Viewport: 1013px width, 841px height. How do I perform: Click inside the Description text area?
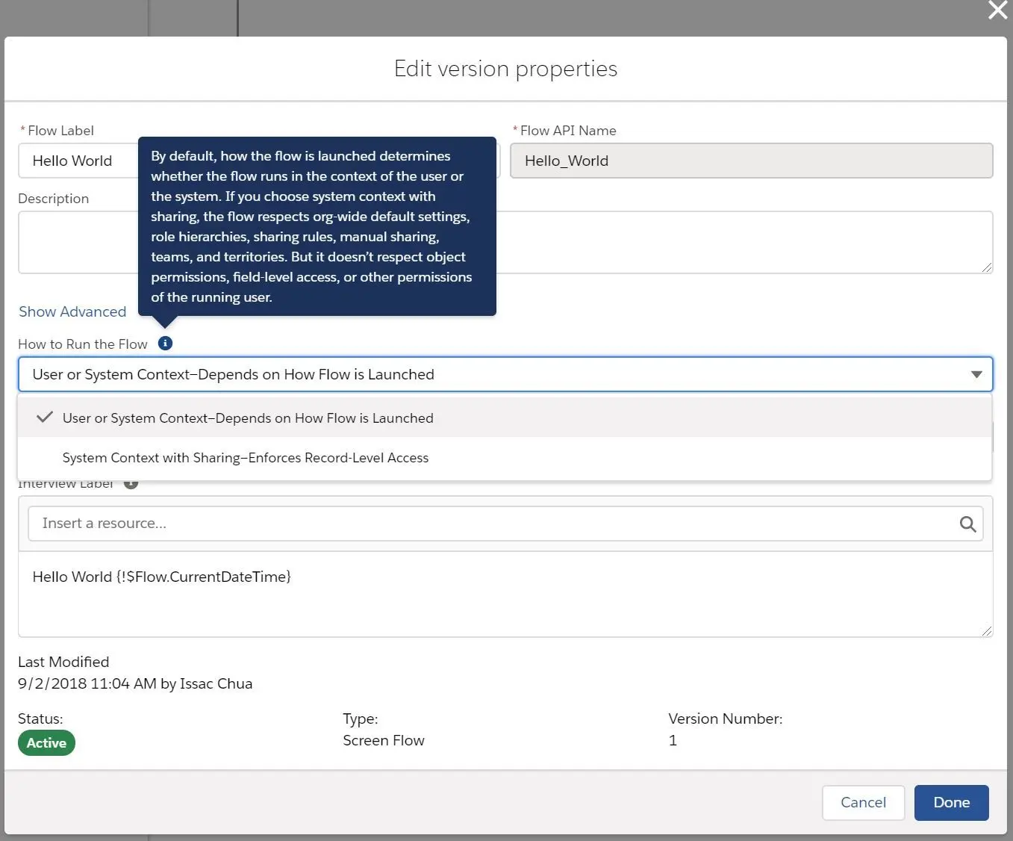(745, 242)
